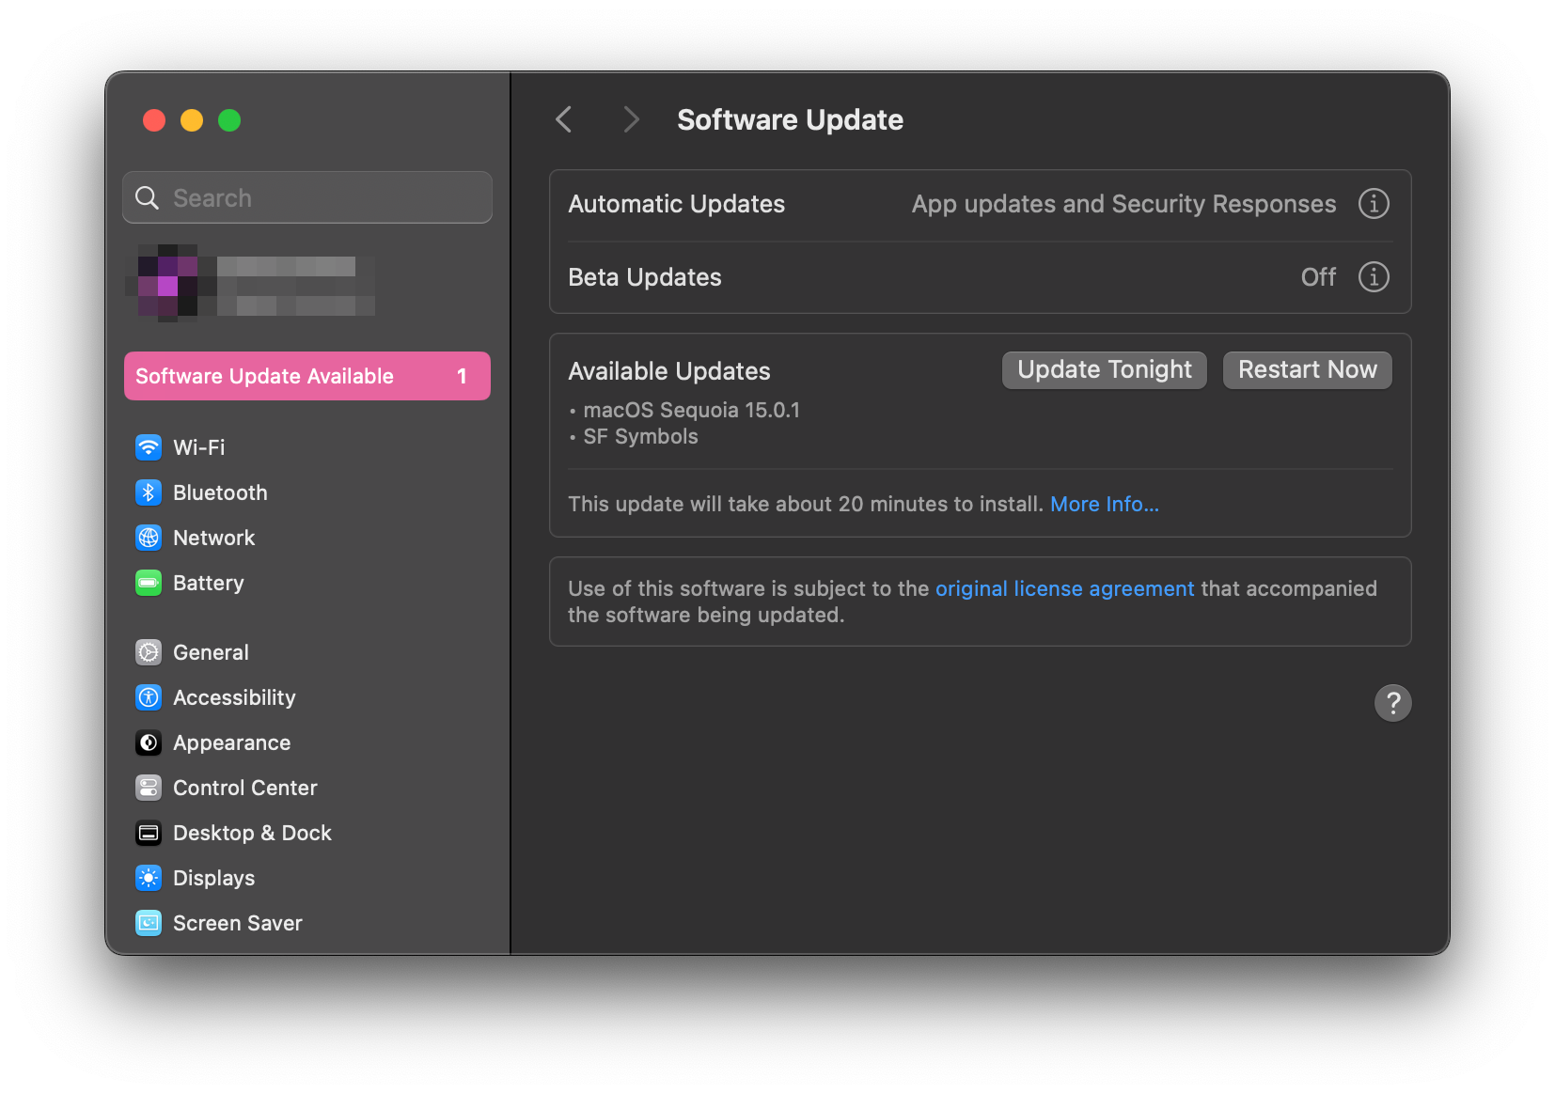
Task: Click the help question mark button
Action: [x=1392, y=703]
